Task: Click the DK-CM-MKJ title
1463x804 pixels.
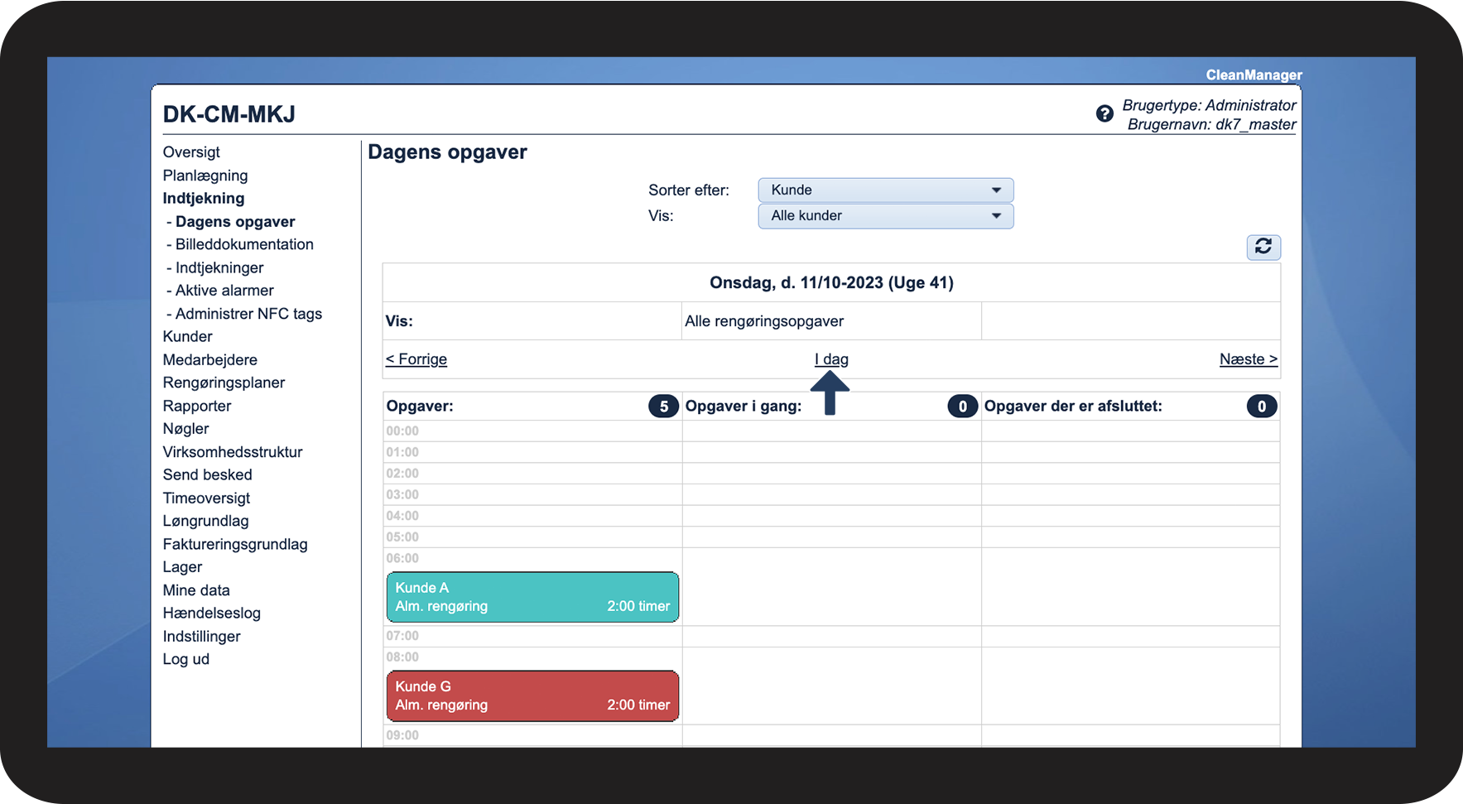Action: point(229,114)
